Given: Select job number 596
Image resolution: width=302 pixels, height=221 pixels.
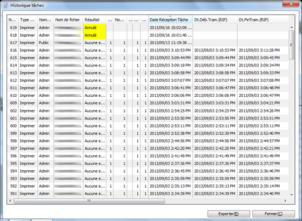Looking at the screenshot, I should (x=13, y=156).
